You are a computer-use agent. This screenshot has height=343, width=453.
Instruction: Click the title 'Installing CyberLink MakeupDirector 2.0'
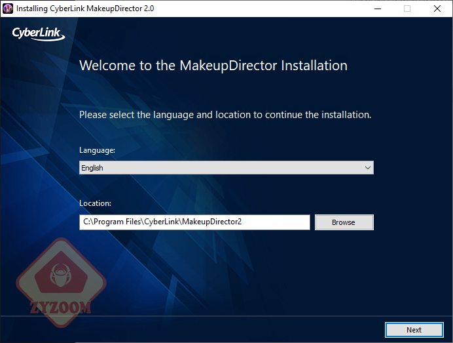coord(85,9)
